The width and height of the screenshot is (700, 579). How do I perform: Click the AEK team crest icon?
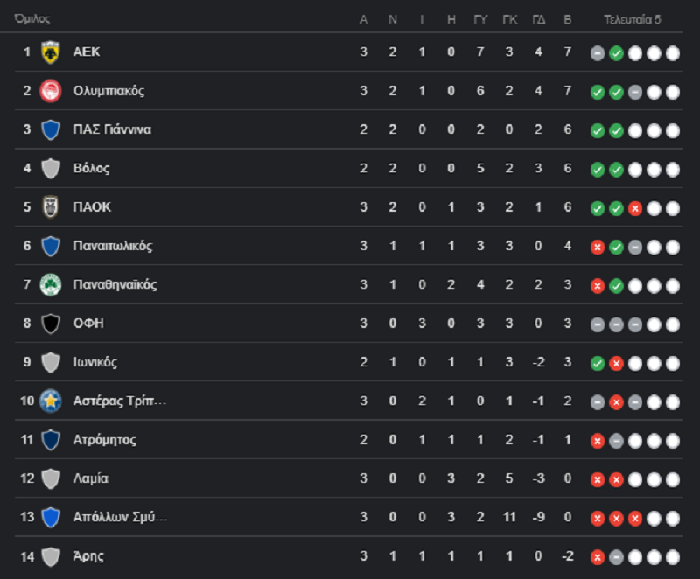(51, 52)
